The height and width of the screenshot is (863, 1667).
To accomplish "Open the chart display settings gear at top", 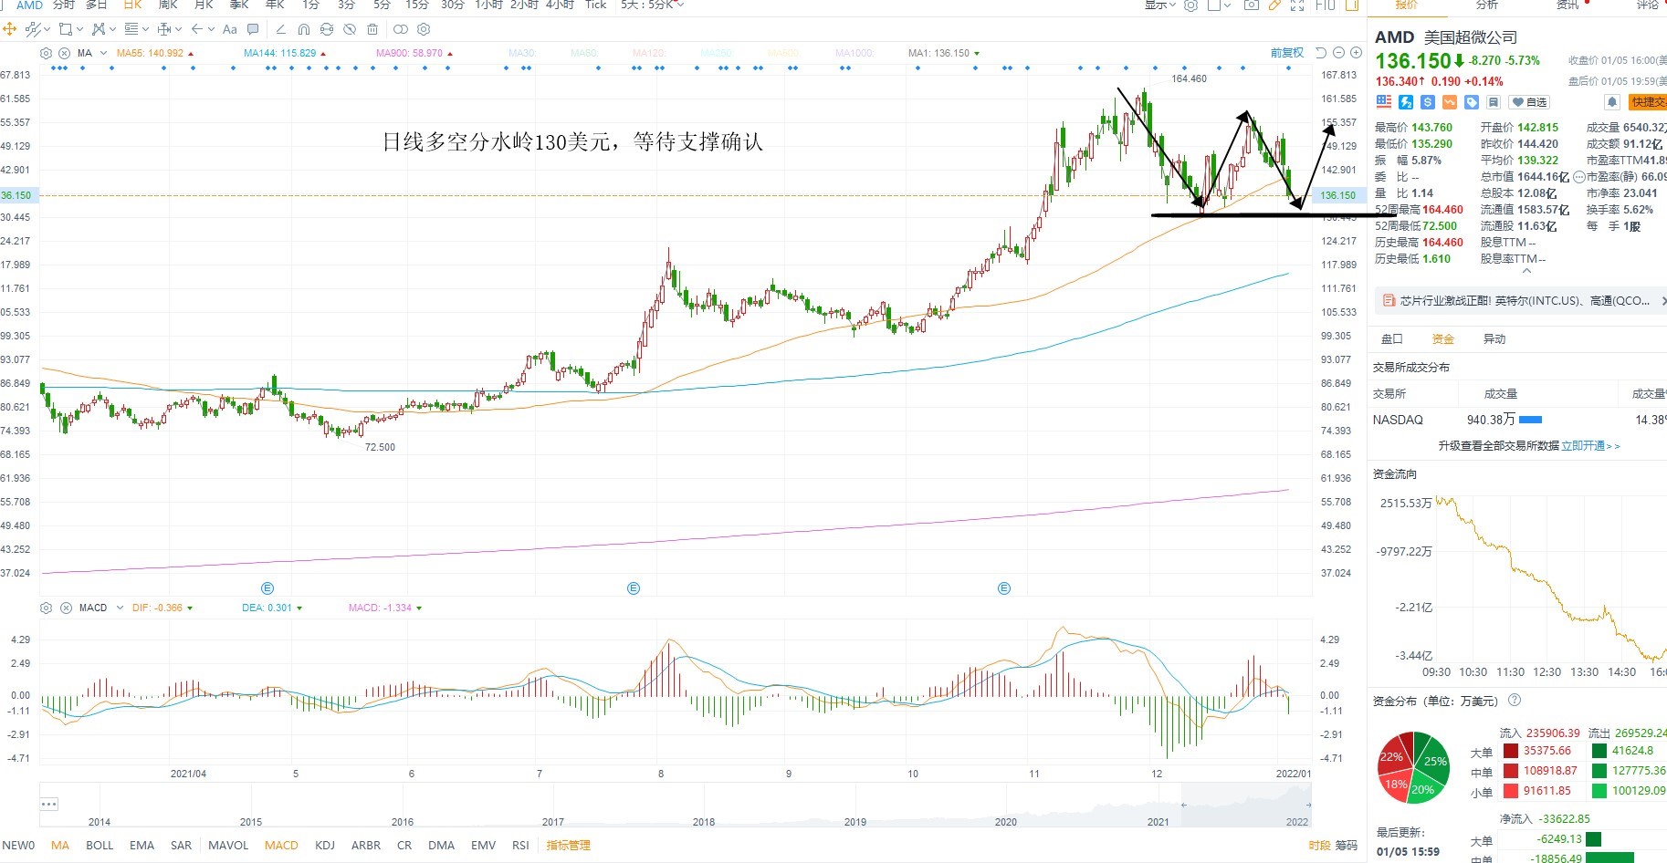I will coord(1190,5).
